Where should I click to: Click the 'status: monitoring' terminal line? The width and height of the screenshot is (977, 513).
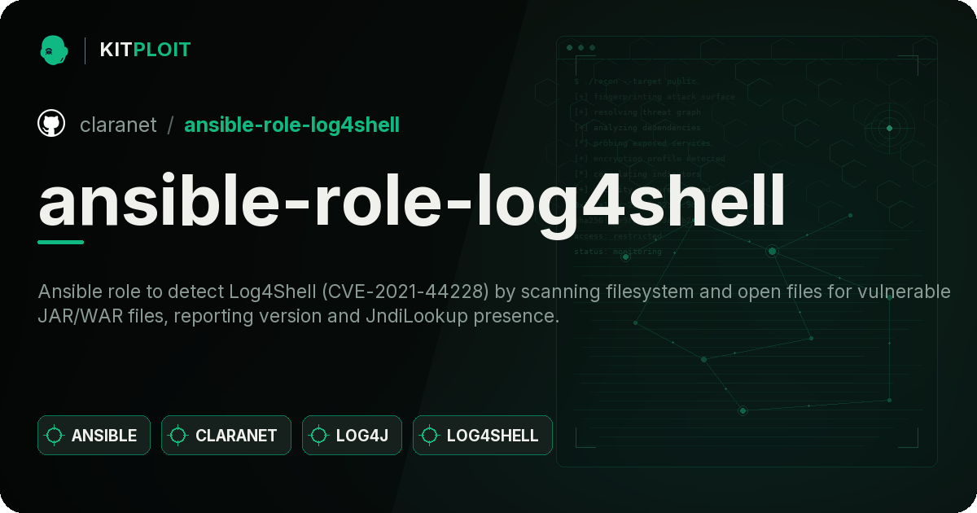tap(617, 252)
